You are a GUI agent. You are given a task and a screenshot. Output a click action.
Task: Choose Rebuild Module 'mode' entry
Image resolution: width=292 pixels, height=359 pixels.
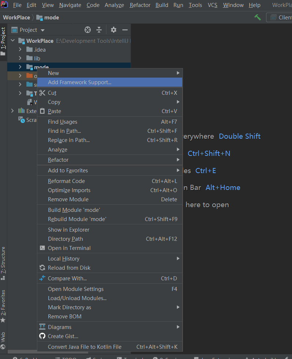[110, 219]
